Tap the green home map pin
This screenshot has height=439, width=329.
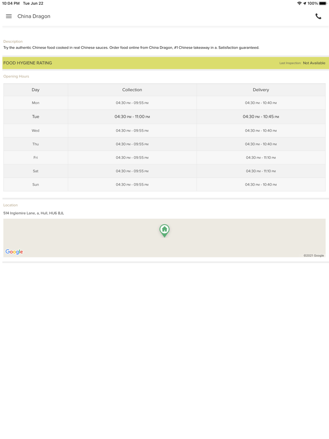click(164, 231)
